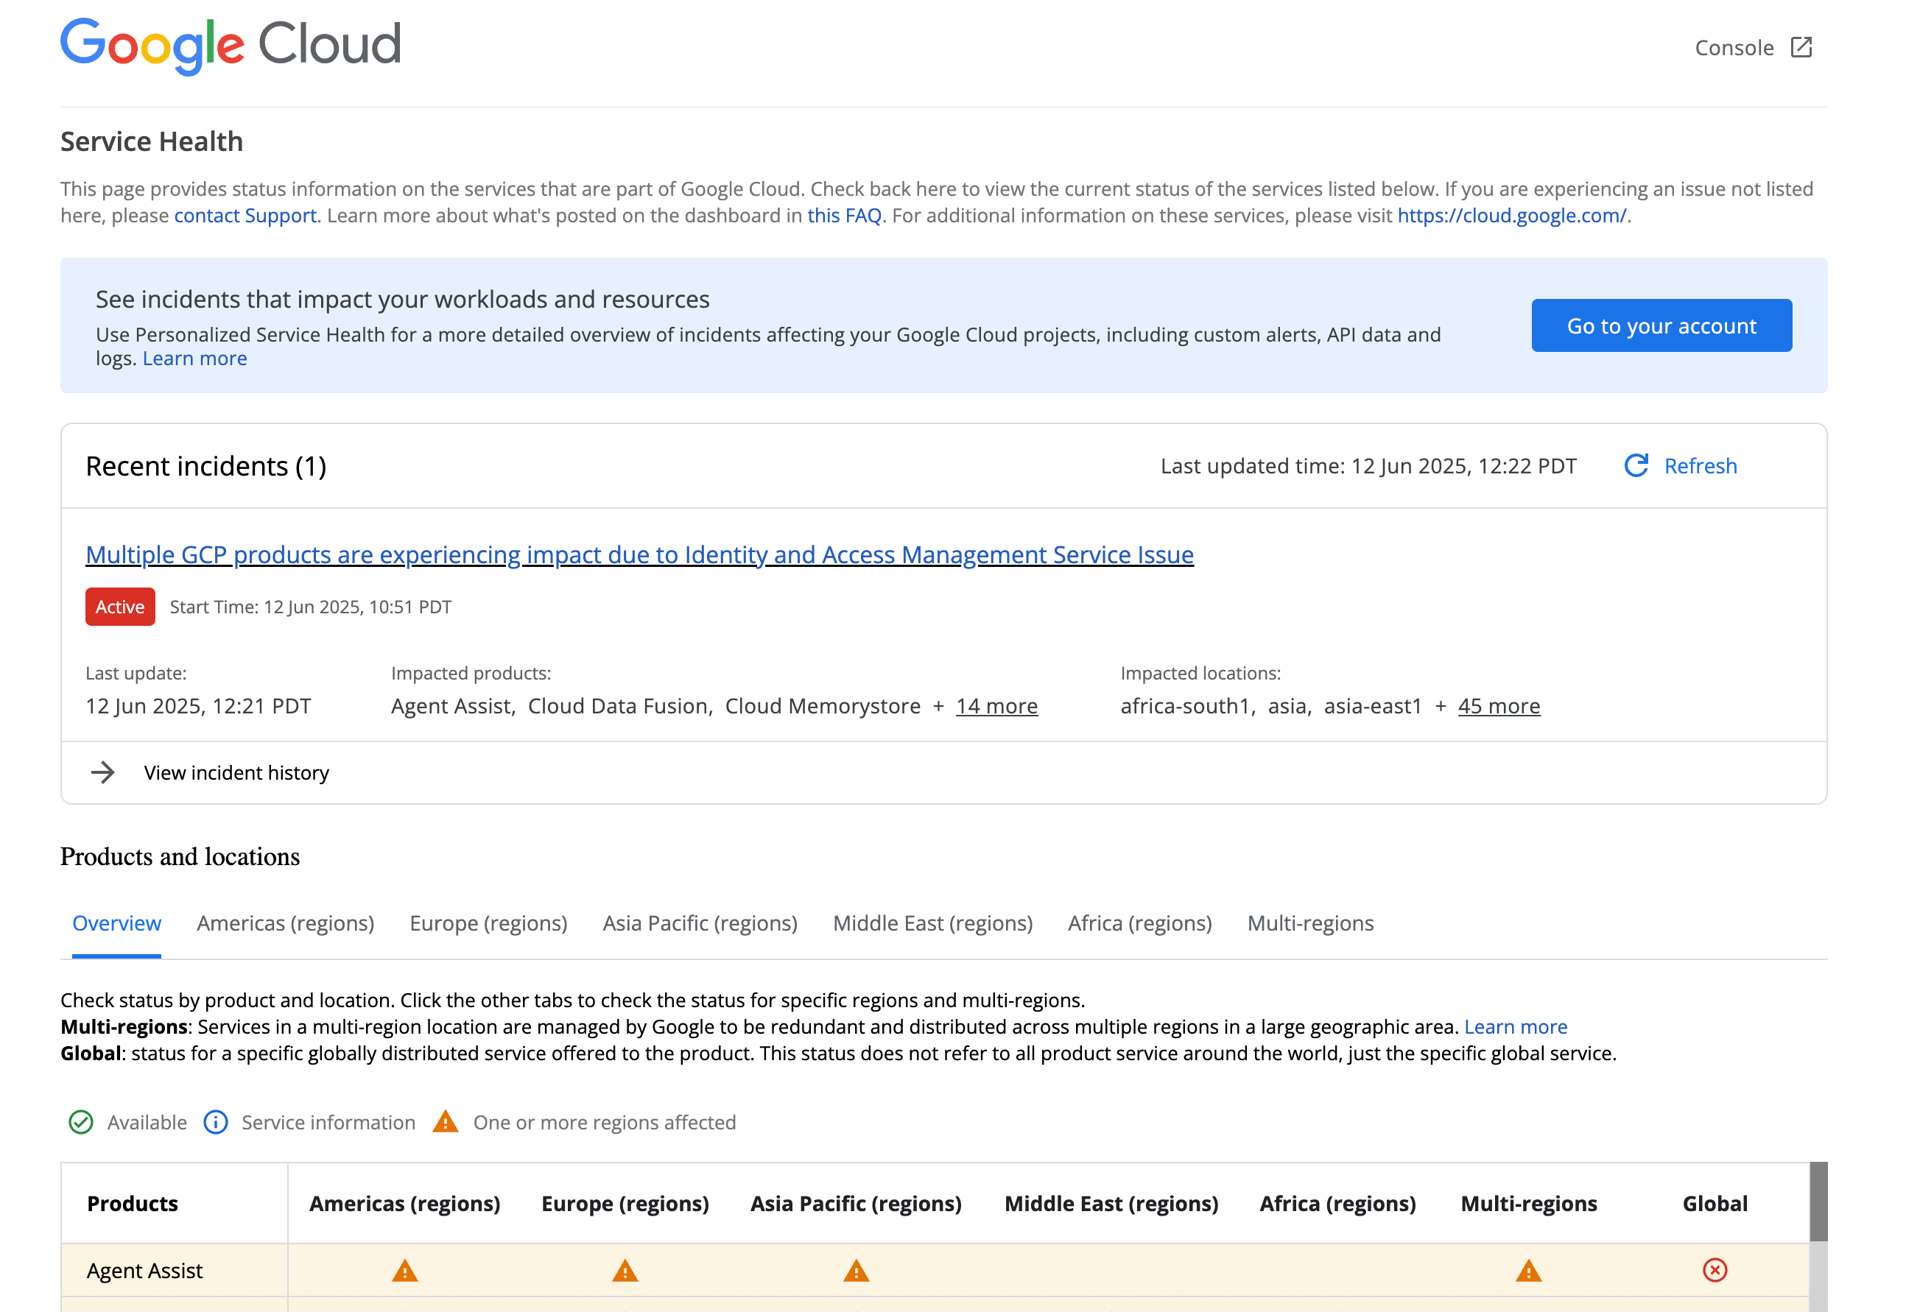Click Products and locations heading
Viewport: 1906px width, 1312px height.
tap(180, 856)
